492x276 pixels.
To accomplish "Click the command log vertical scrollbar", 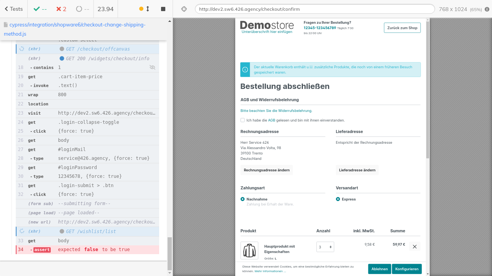I will [170, 253].
